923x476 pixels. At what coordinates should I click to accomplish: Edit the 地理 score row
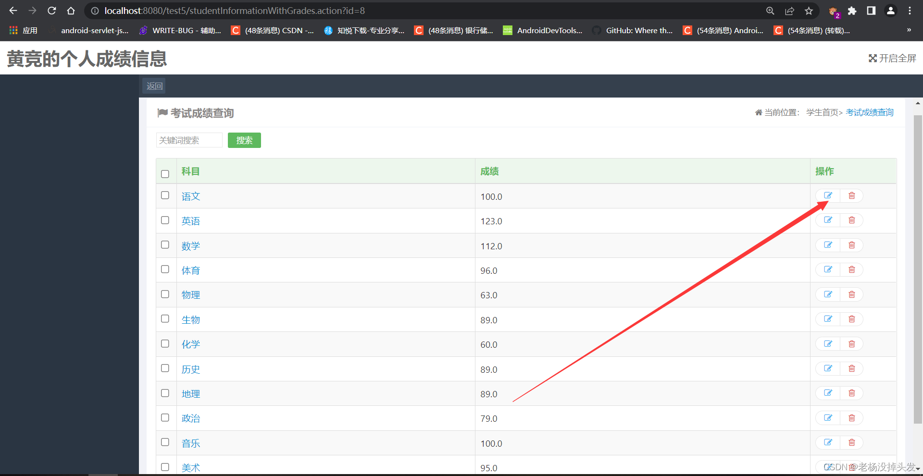point(828,393)
